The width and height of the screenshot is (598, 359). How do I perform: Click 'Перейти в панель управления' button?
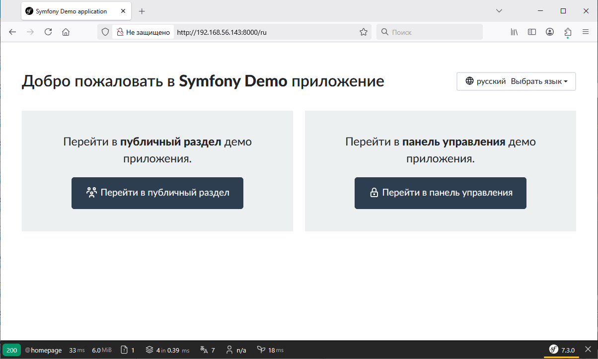[x=440, y=193]
